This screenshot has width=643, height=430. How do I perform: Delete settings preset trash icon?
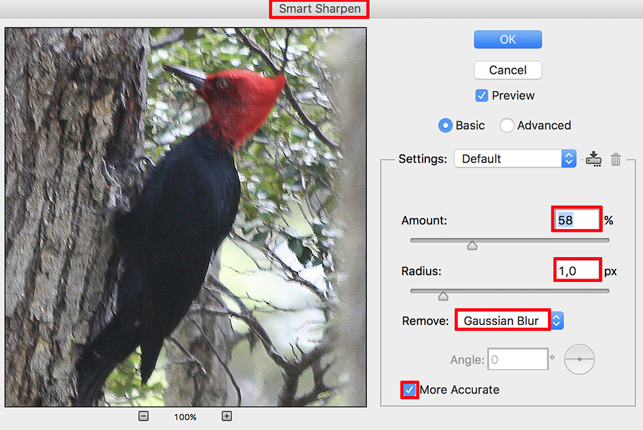tap(616, 159)
